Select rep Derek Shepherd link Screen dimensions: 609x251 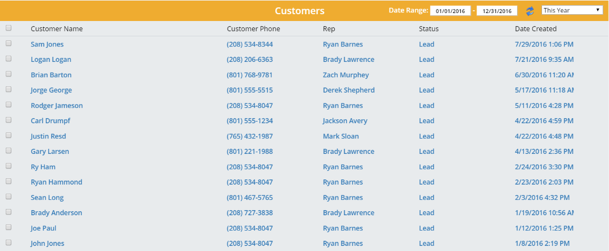(349, 90)
